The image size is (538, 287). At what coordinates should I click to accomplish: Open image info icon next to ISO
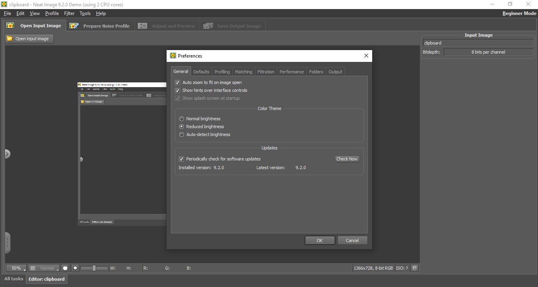[414, 268]
